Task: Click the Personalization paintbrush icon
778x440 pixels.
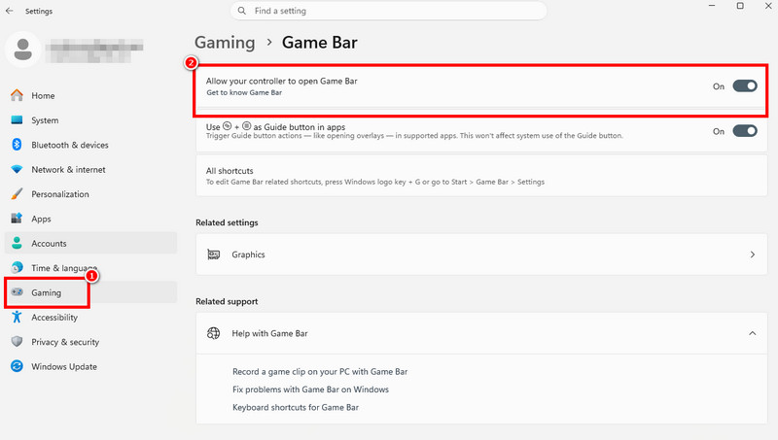Action: point(17,193)
